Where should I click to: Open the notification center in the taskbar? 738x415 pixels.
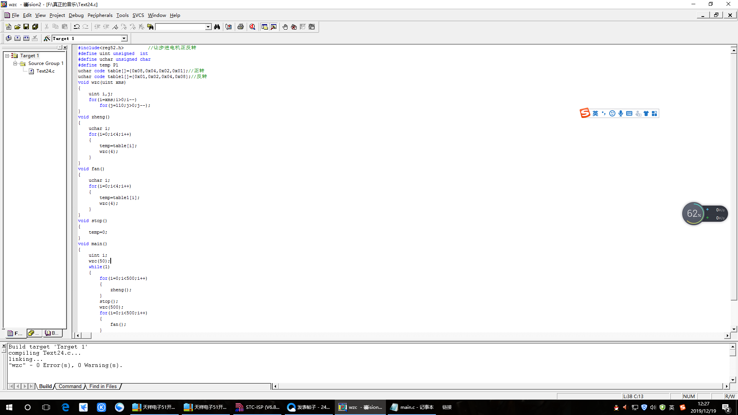[x=726, y=408]
